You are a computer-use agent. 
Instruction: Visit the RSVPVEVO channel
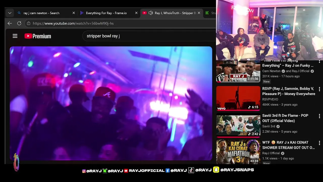point(270,99)
